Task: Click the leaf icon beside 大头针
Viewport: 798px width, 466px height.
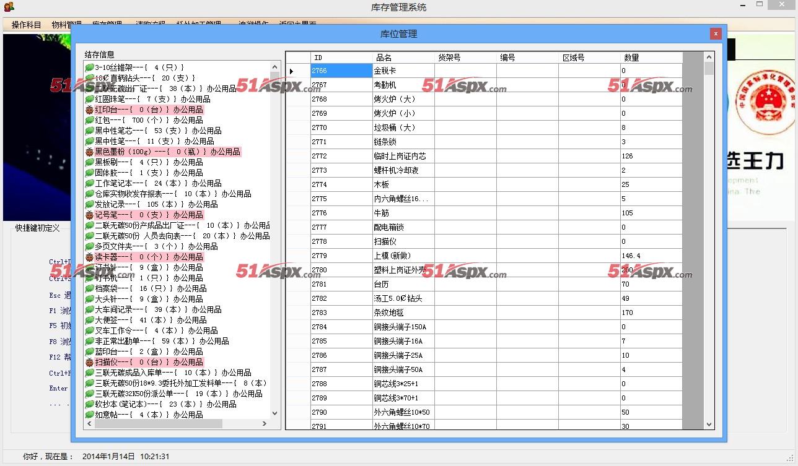Action: point(90,299)
